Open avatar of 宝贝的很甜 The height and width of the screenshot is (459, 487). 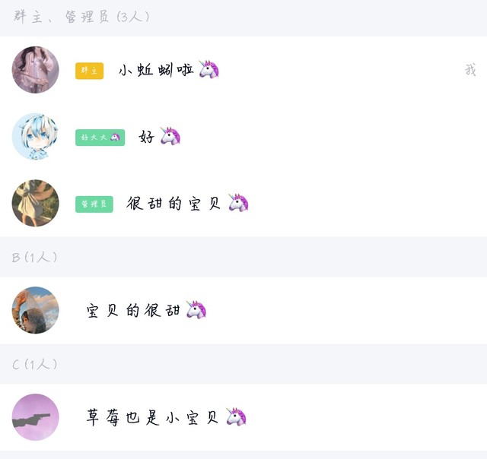(x=36, y=310)
